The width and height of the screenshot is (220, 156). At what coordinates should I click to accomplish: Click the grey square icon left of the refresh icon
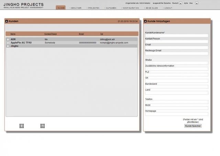point(22,126)
